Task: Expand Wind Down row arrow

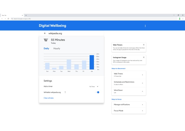Action: (142, 91)
